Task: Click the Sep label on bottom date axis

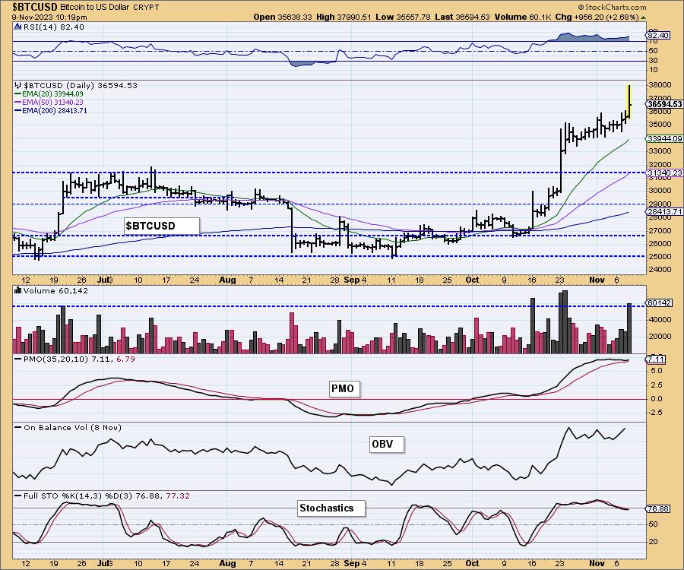Action: (351, 563)
